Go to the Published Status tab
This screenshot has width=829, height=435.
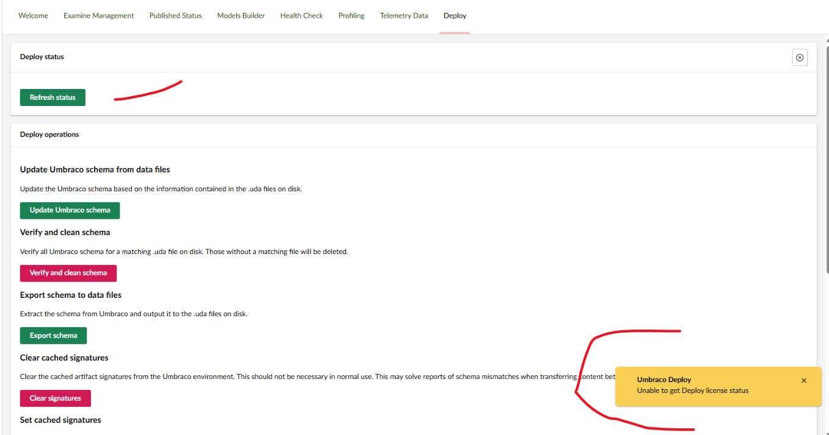point(176,16)
